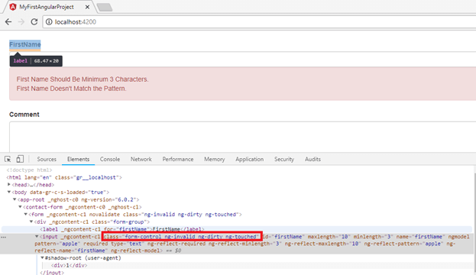Switch to the Performance tab
The width and height of the screenshot is (476, 275).
(x=178, y=159)
